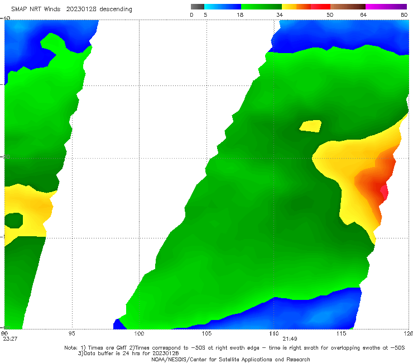This screenshot has height=363, width=413.
Task: Click the red peak-wind hotspot near 118E
Action: [385, 192]
